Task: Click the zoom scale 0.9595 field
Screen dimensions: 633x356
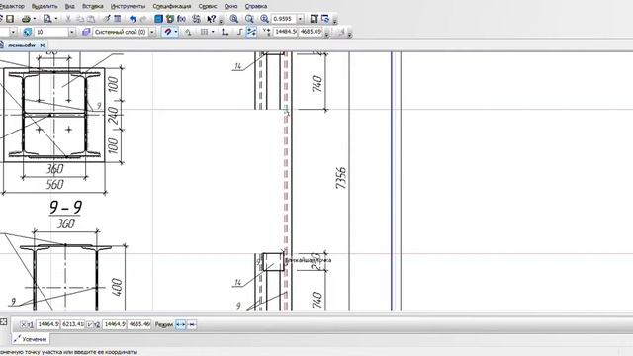Action: (x=284, y=19)
